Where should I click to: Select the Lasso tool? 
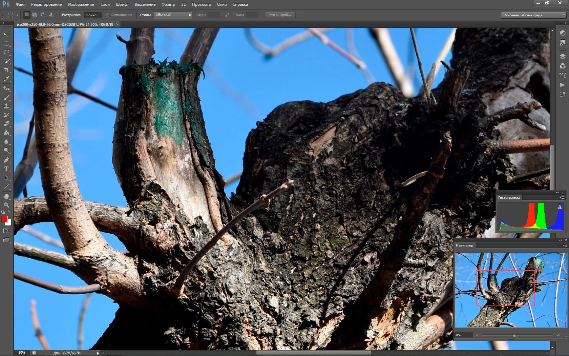(x=6, y=52)
